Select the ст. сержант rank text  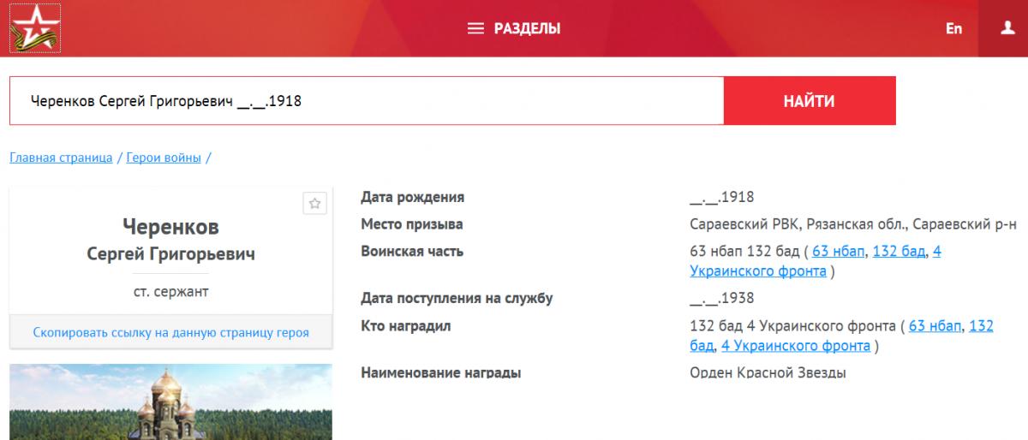pos(170,291)
